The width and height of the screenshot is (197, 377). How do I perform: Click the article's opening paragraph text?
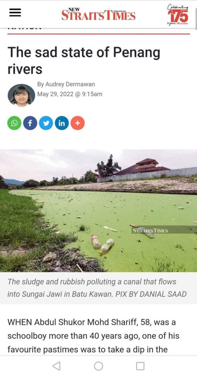(93, 336)
